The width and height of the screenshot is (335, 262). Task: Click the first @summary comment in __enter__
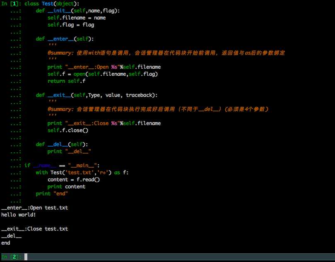[x=166, y=53]
